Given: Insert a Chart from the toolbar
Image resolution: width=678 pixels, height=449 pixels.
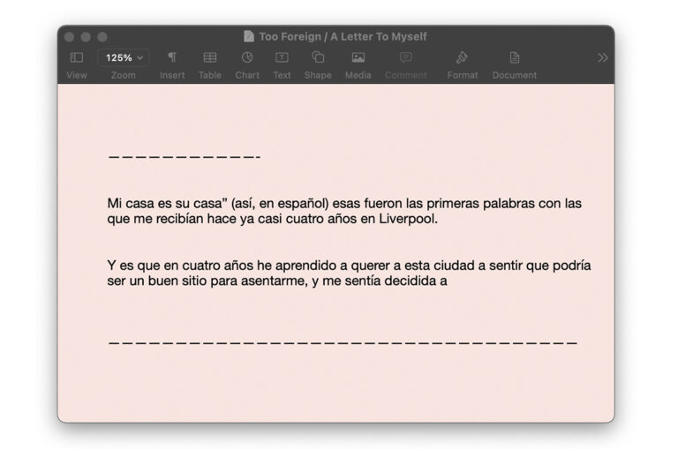Looking at the screenshot, I should tap(247, 57).
